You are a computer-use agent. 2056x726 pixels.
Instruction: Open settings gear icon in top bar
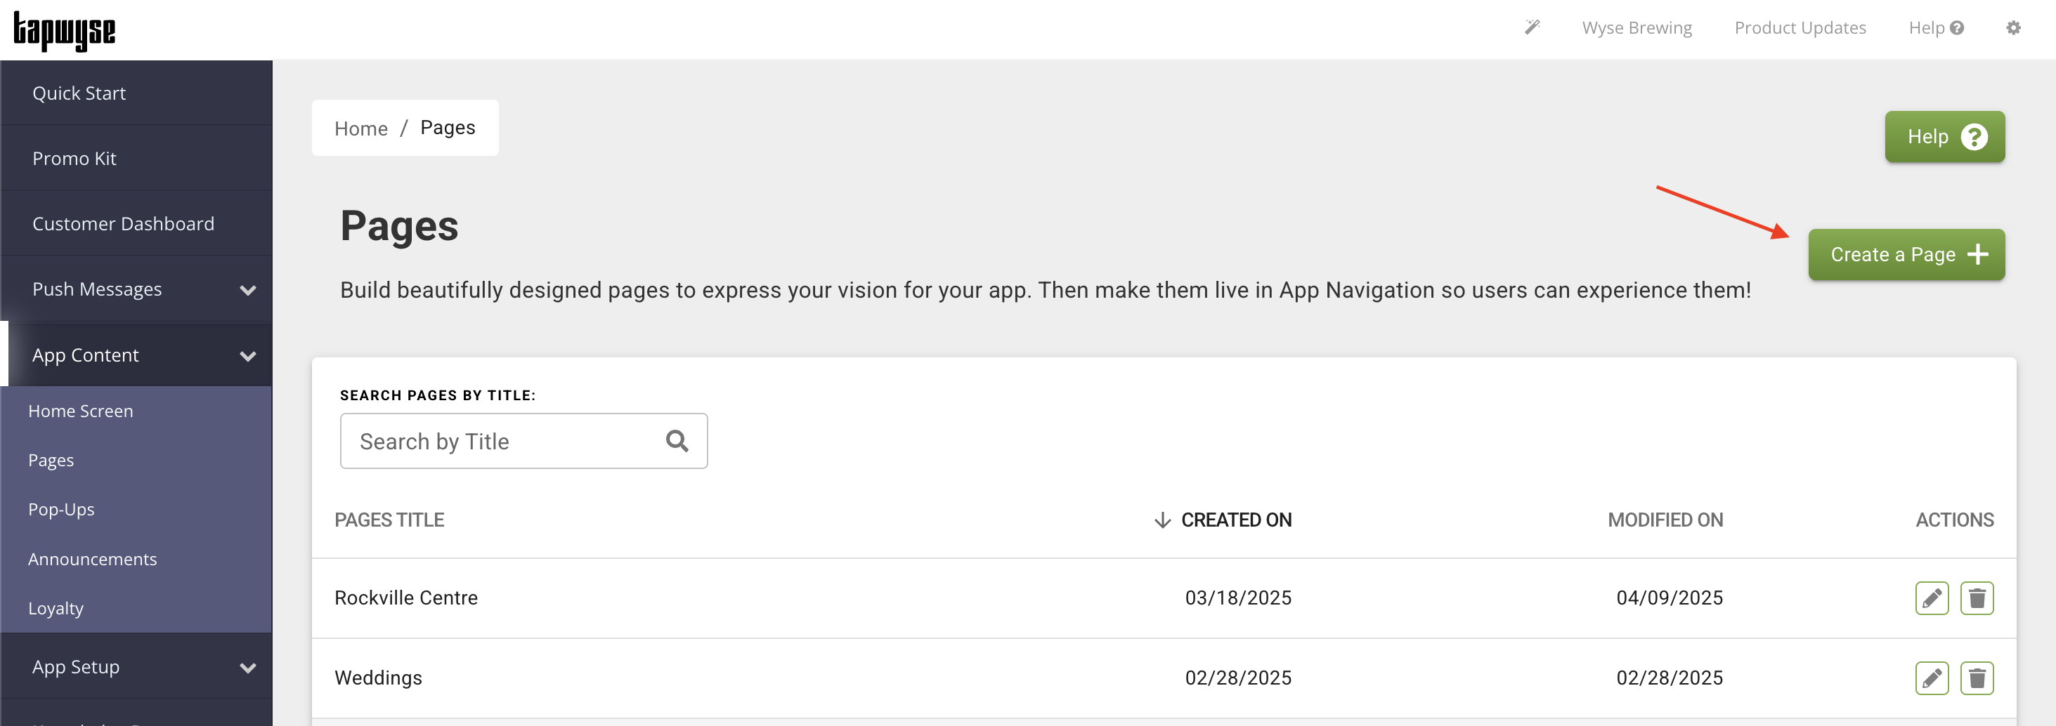pyautogui.click(x=2013, y=28)
